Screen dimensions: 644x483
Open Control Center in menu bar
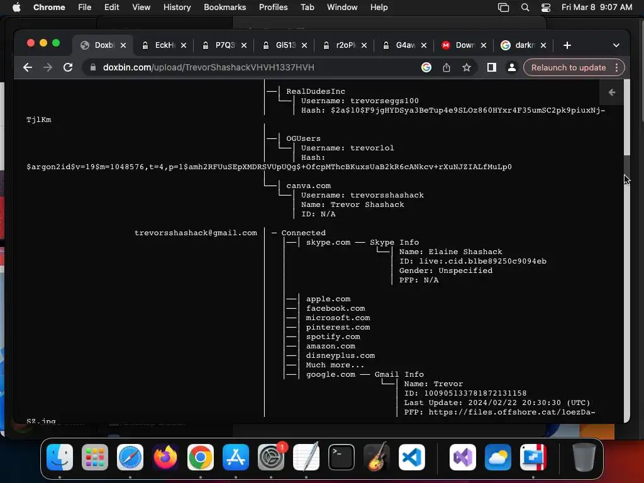[546, 8]
